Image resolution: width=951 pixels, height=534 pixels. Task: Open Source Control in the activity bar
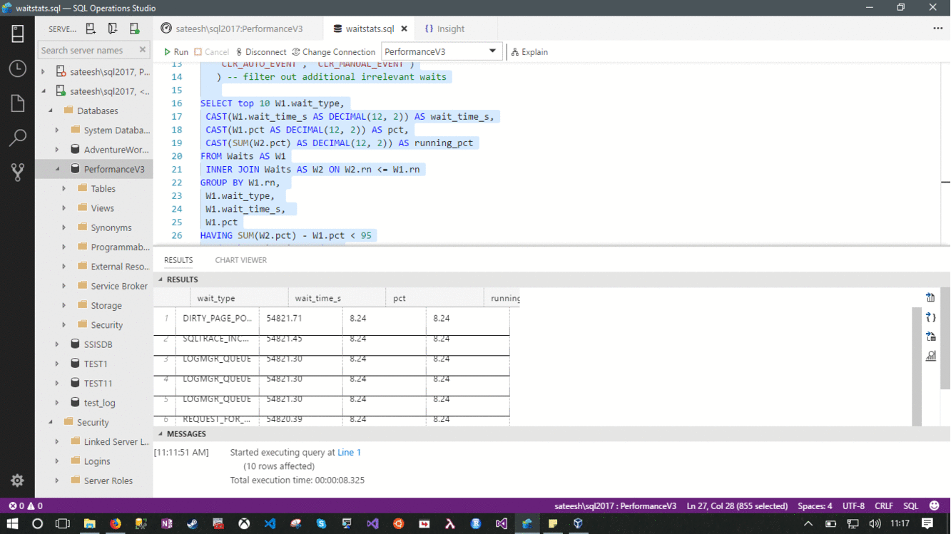pyautogui.click(x=17, y=171)
